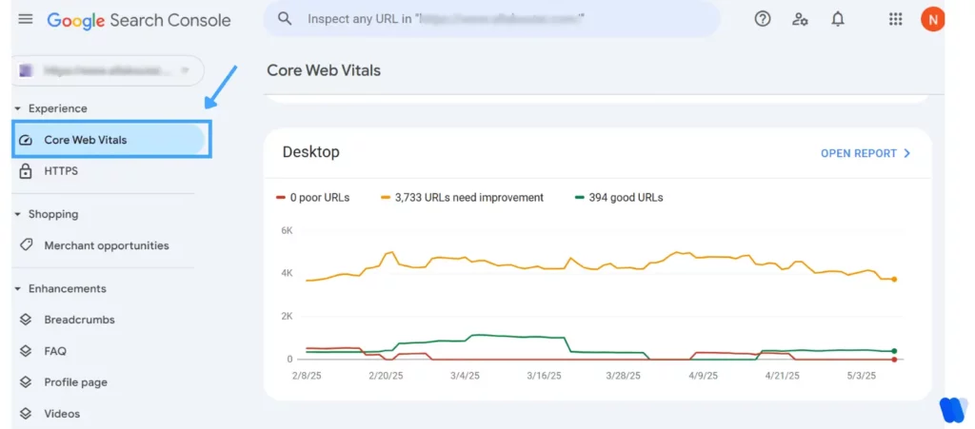Open the Google apps grid
Viewport: 975px width, 429px height.
point(895,19)
